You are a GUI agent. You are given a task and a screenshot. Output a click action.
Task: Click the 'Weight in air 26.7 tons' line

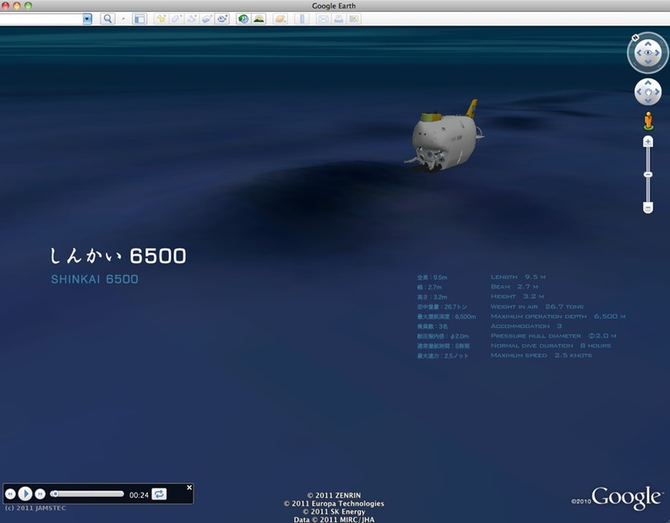[x=537, y=307]
